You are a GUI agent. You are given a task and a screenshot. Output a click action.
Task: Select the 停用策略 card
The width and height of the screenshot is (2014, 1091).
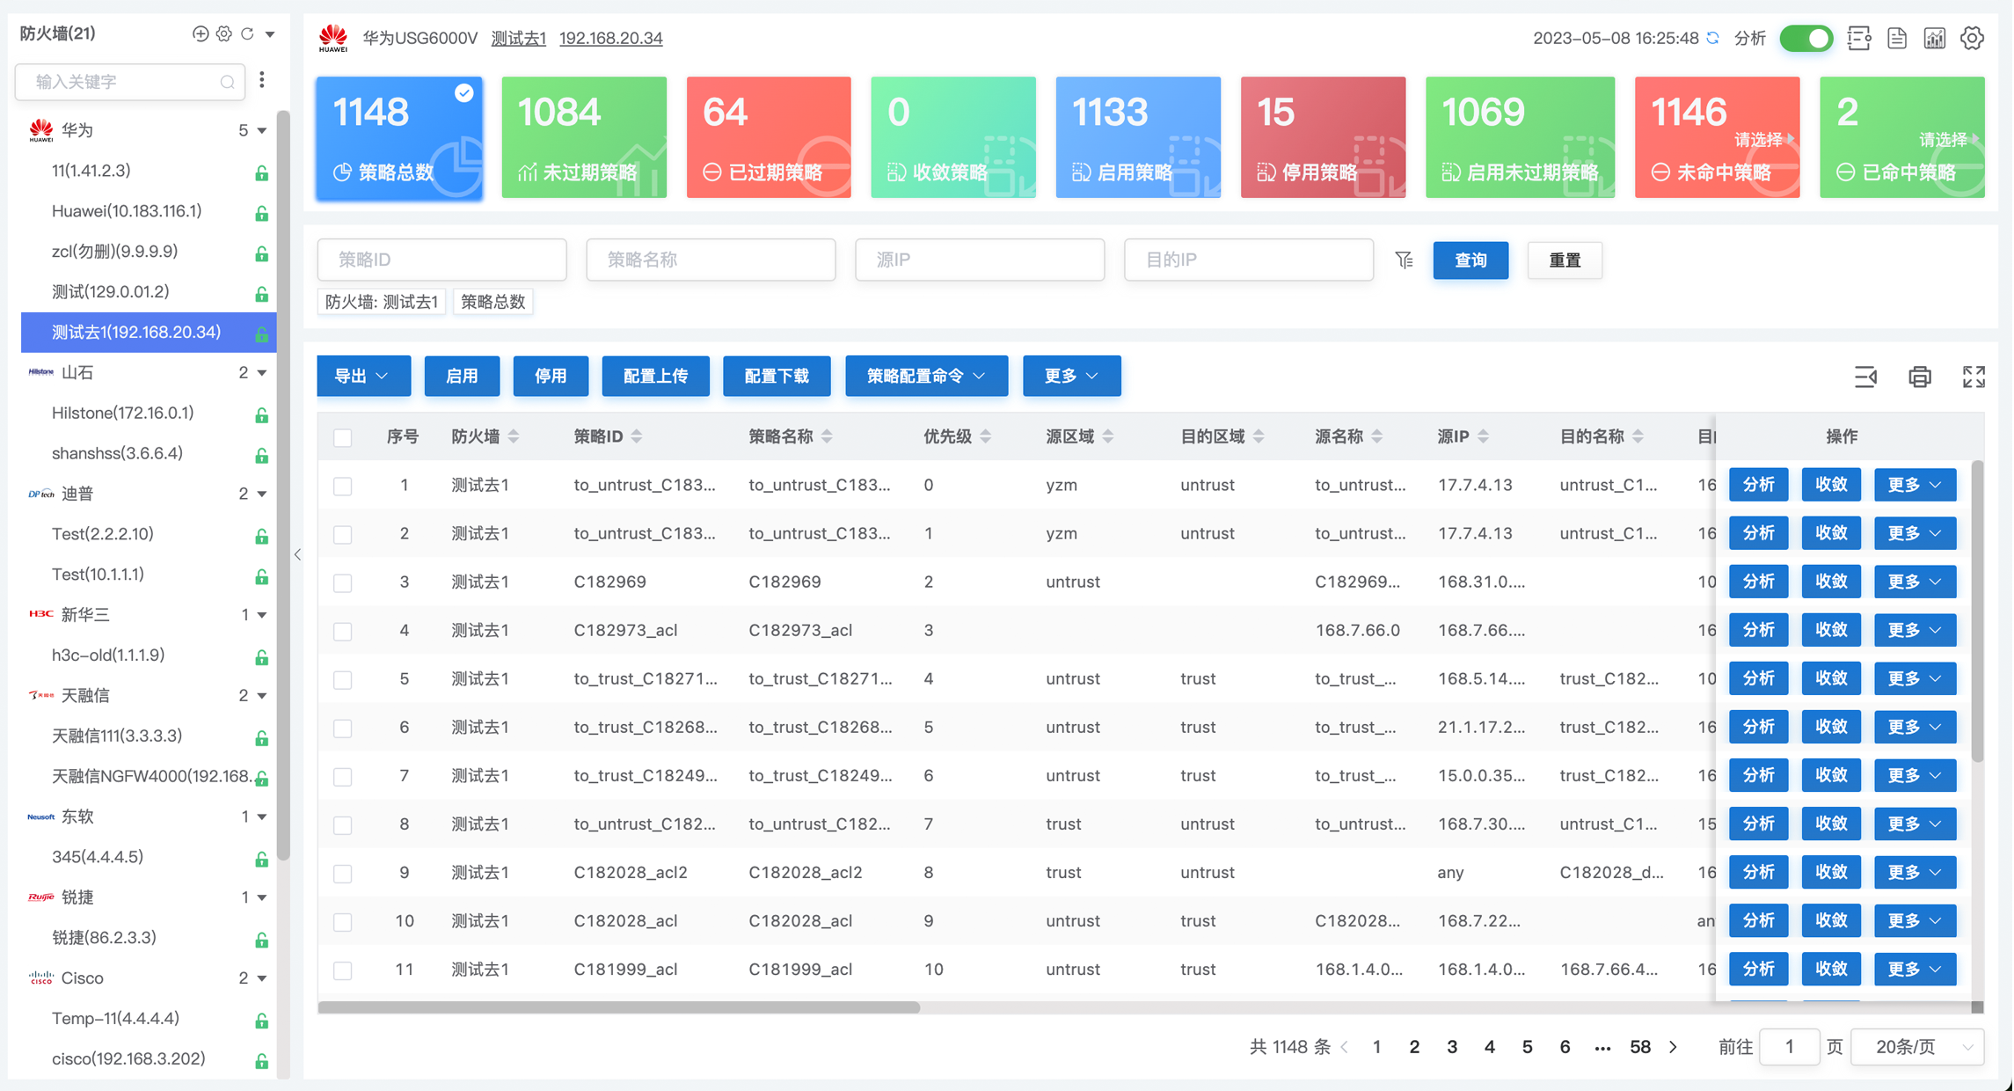1323,137
